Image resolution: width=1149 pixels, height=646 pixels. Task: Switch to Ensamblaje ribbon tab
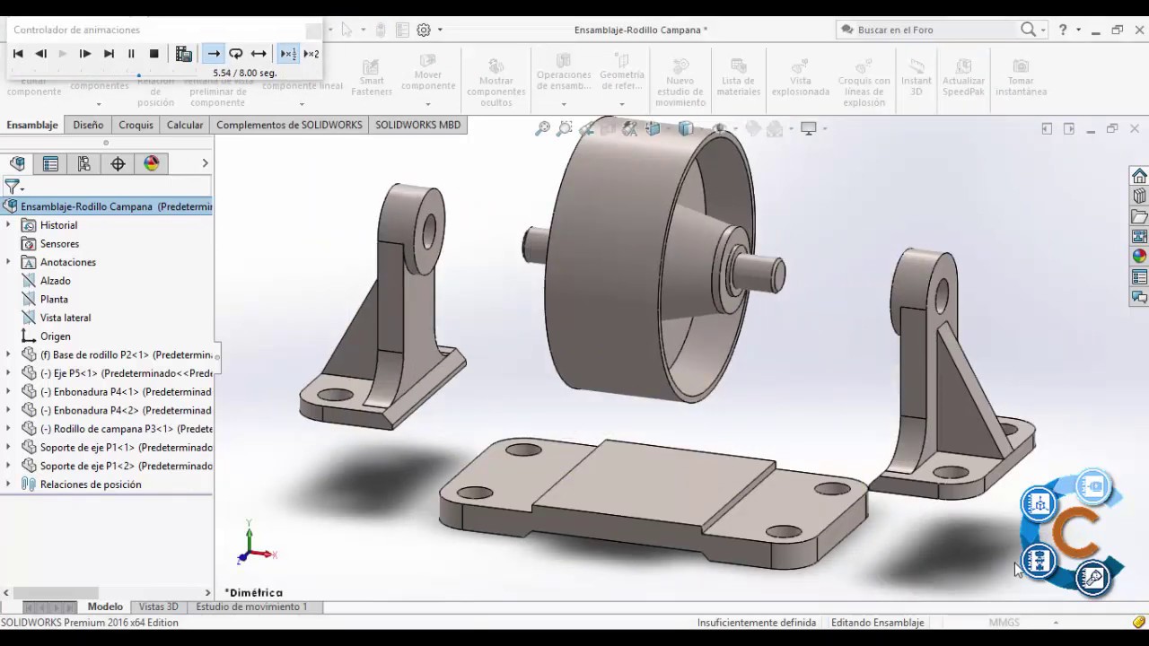pos(32,125)
